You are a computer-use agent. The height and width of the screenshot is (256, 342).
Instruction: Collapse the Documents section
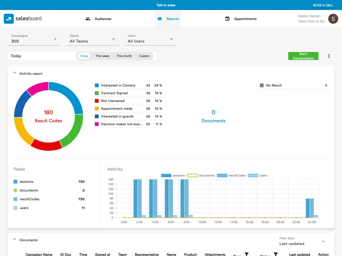click(x=15, y=239)
